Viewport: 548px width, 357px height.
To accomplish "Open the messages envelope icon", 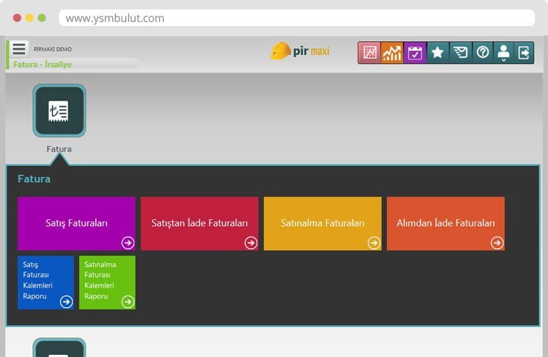I will (460, 53).
